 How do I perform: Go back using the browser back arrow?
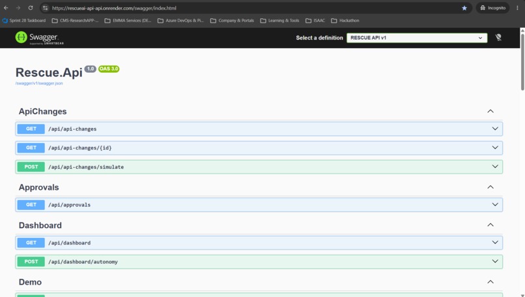coord(6,8)
